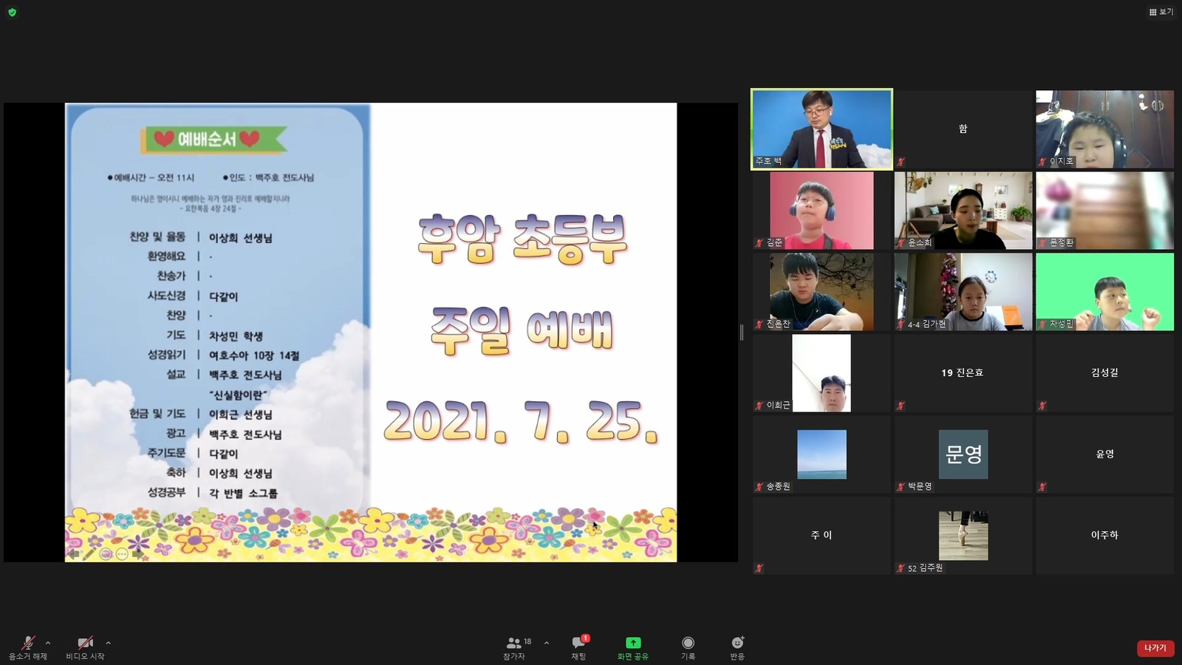This screenshot has width=1182, height=665.
Task: Open participants options arrow next to 참가자
Action: 547,643
